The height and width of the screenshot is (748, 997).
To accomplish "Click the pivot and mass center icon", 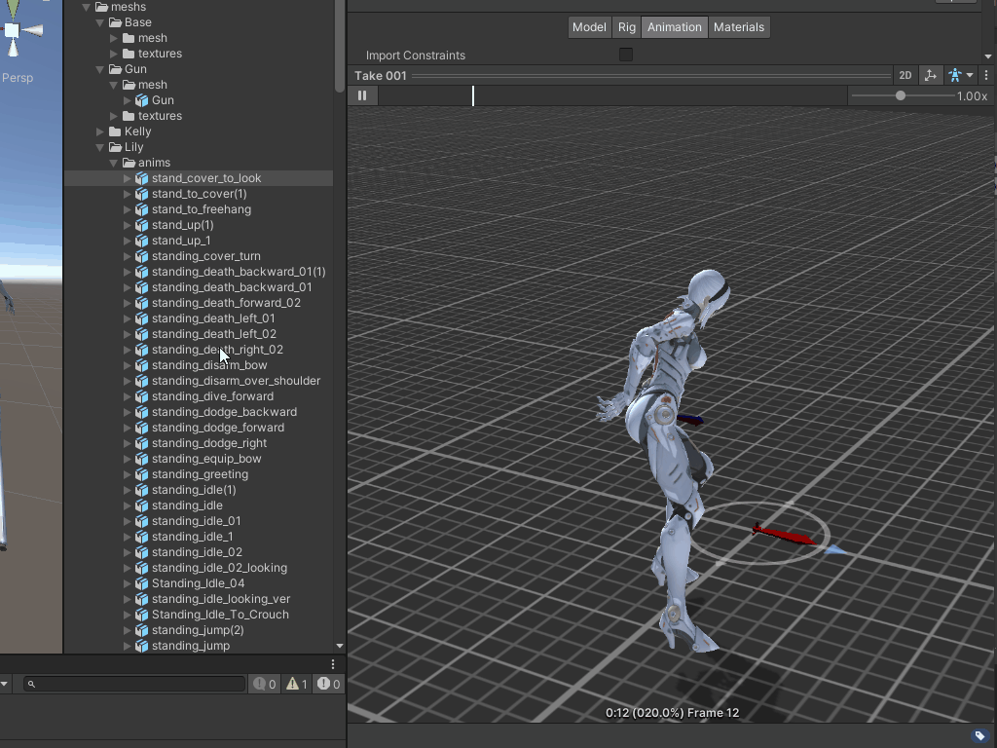I will [x=930, y=75].
